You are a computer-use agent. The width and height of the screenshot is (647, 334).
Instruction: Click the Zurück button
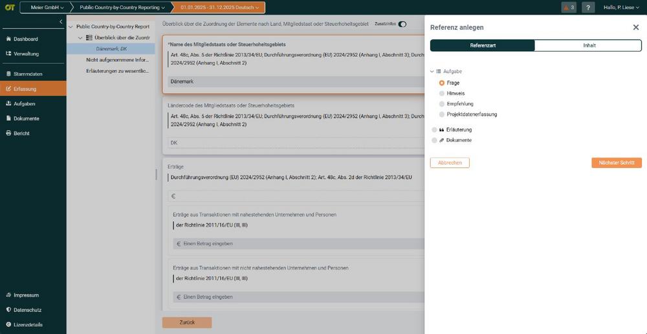187,322
